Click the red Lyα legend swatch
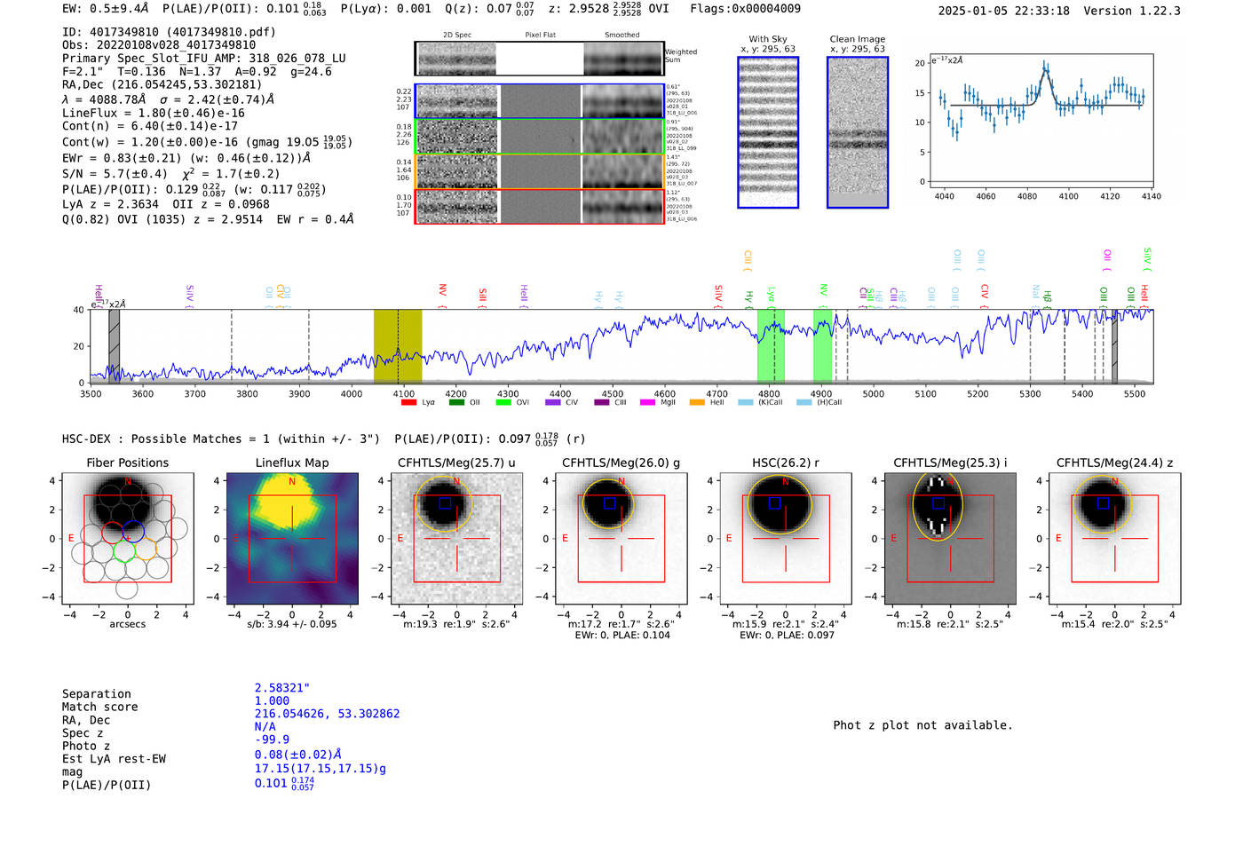The height and width of the screenshot is (846, 1243). click(408, 402)
